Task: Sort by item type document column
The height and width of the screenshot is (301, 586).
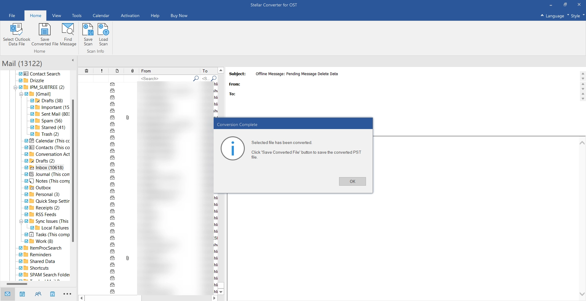Action: [x=117, y=71]
